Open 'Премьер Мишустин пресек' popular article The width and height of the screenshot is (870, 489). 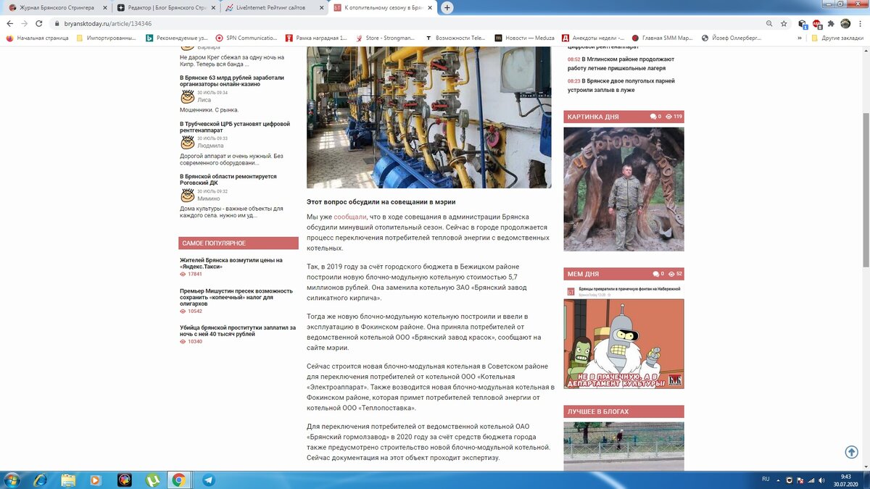pos(236,297)
